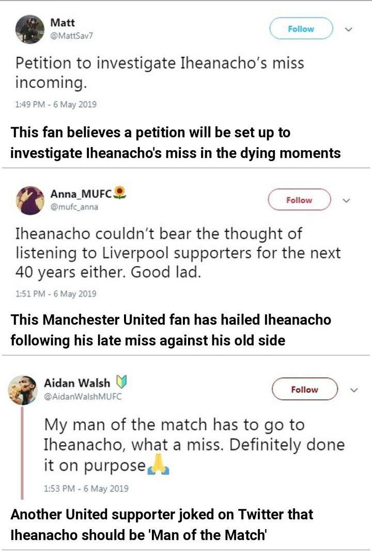Follow the Anna_MUFC account

point(299,200)
